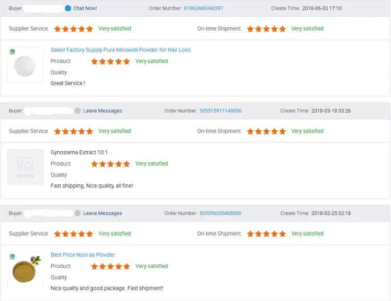Screen dimensions: 391x301
Task: Open the Best Price Noni as Powder listing
Action: (83, 255)
